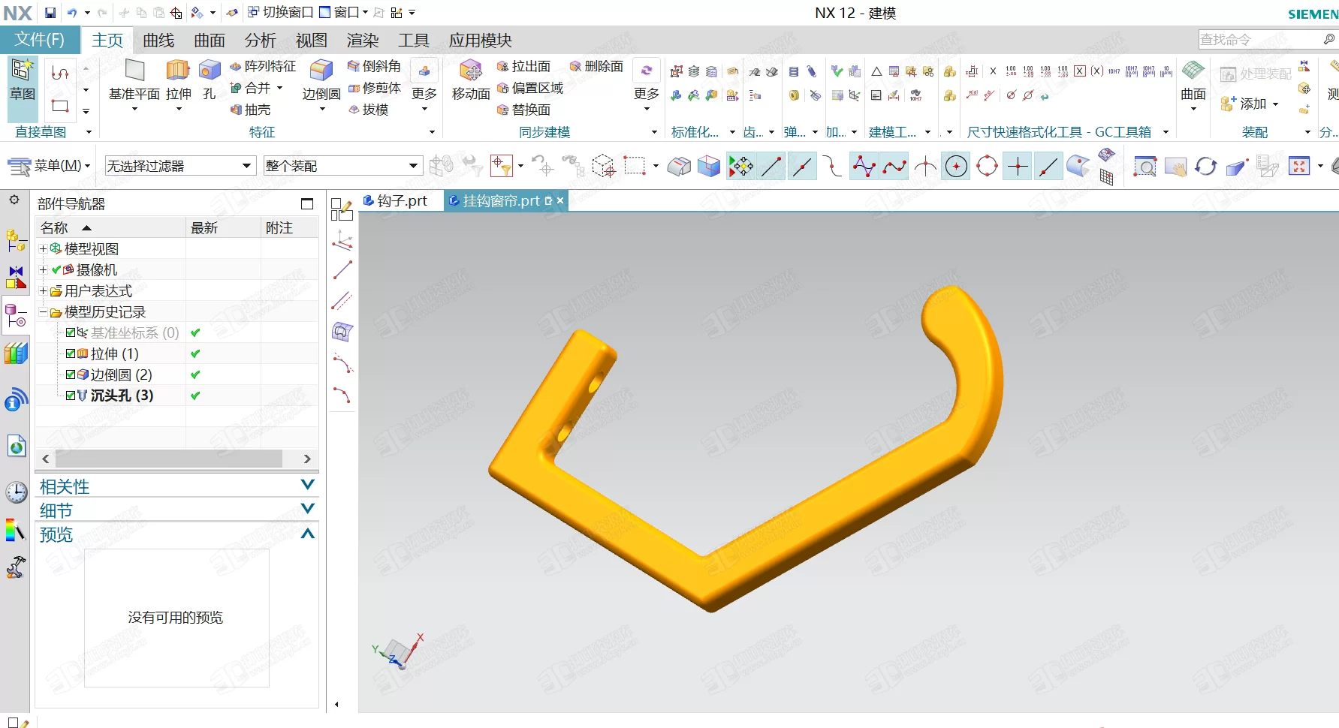Viewport: 1339px width, 728px height.
Task: Click the 添加 component button
Action: [1250, 104]
